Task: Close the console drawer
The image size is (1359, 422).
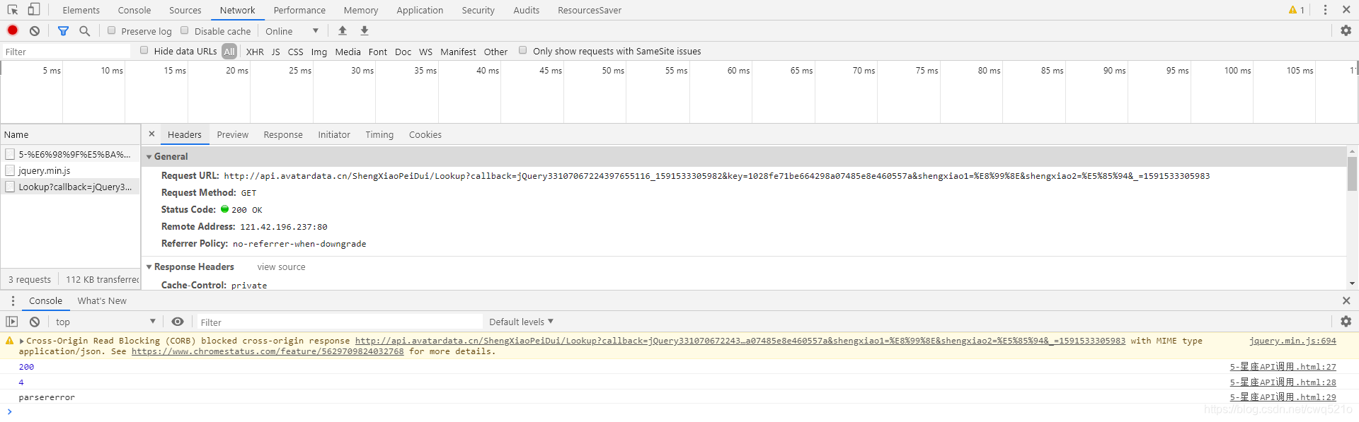Action: click(x=1346, y=300)
